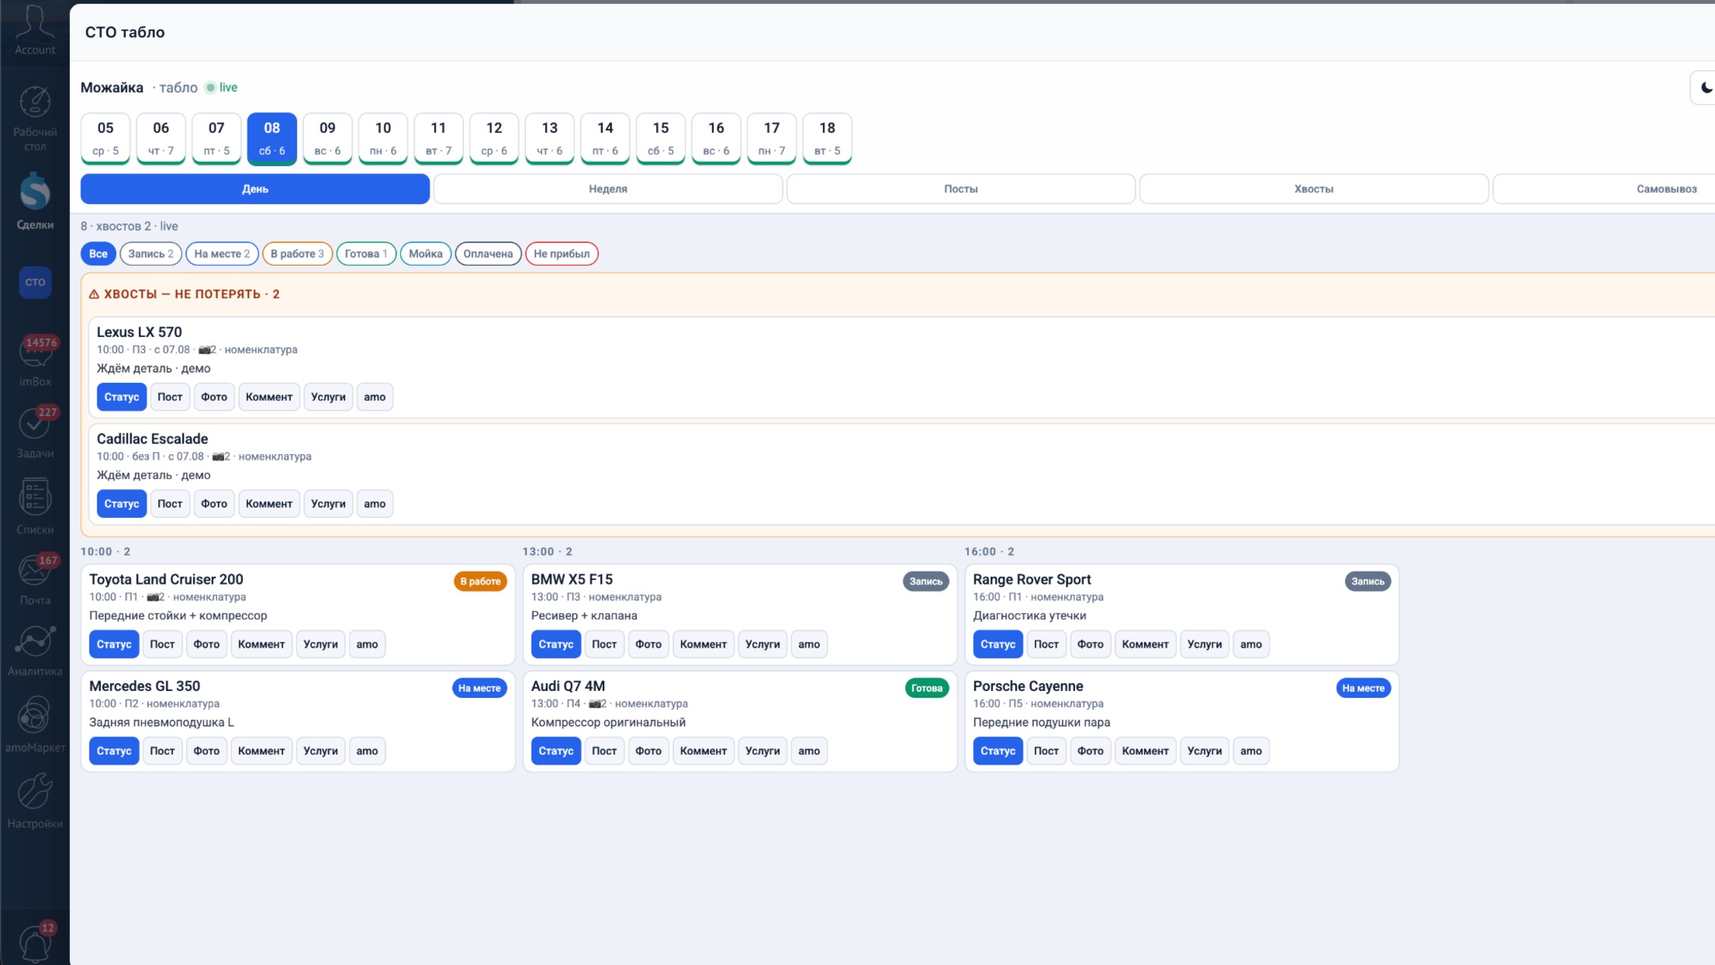Click the В работе badge on Toyota card
The height and width of the screenshot is (965, 1715).
481,582
